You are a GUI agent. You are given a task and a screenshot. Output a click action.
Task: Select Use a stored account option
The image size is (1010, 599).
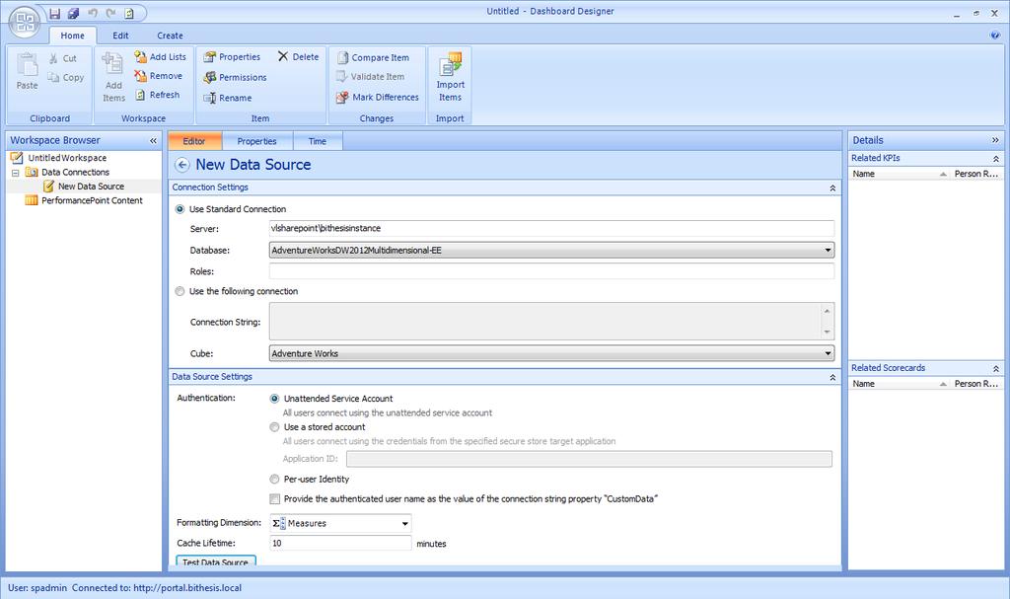(274, 427)
